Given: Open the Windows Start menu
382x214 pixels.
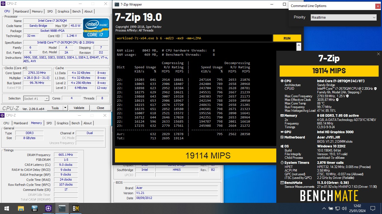Looking at the screenshot, I should tap(7, 208).
